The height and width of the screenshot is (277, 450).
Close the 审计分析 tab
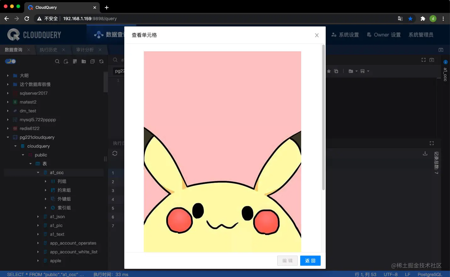(100, 50)
